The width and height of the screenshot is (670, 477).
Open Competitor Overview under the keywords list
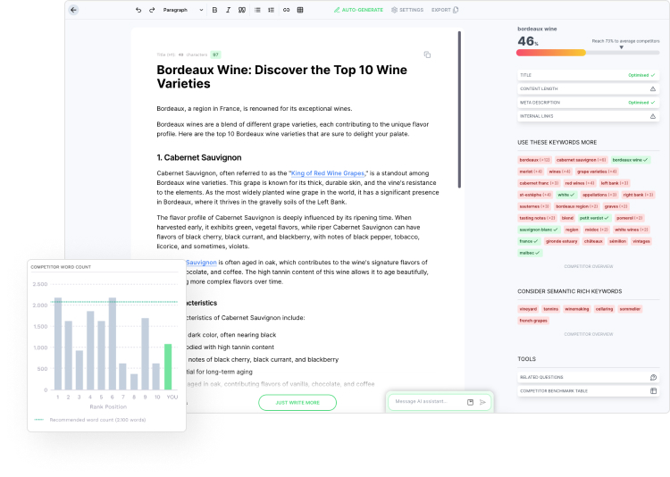pyautogui.click(x=589, y=266)
